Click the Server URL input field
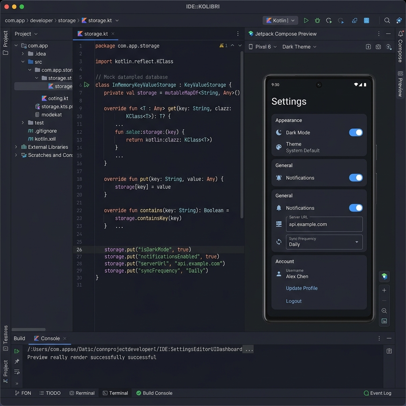The height and width of the screenshot is (406, 406). 324,224
